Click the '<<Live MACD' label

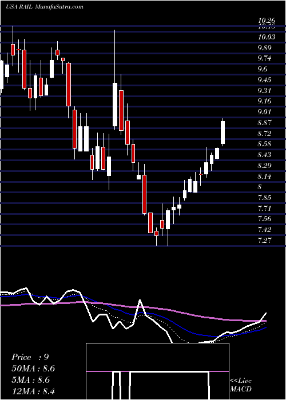click(x=241, y=385)
